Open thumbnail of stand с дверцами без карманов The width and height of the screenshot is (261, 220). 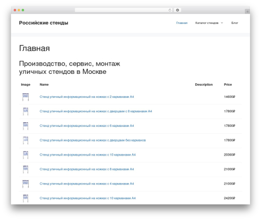26,140
